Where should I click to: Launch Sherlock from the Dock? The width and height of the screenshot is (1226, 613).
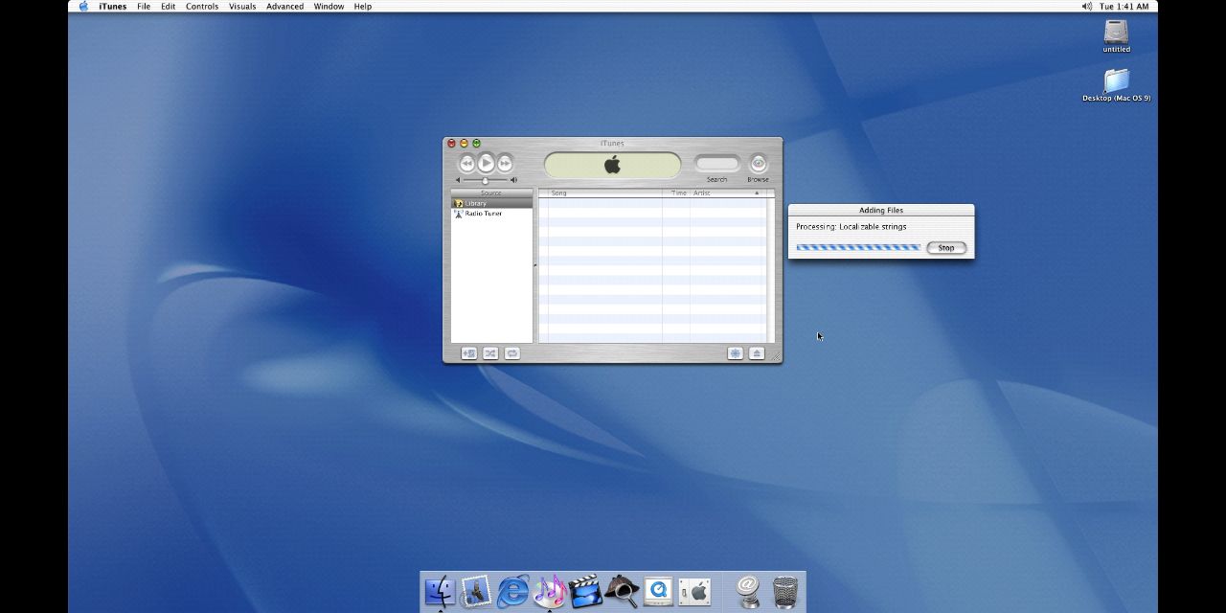622,591
